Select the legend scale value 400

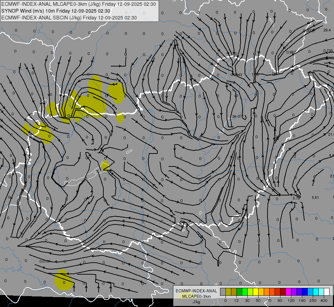324,301
